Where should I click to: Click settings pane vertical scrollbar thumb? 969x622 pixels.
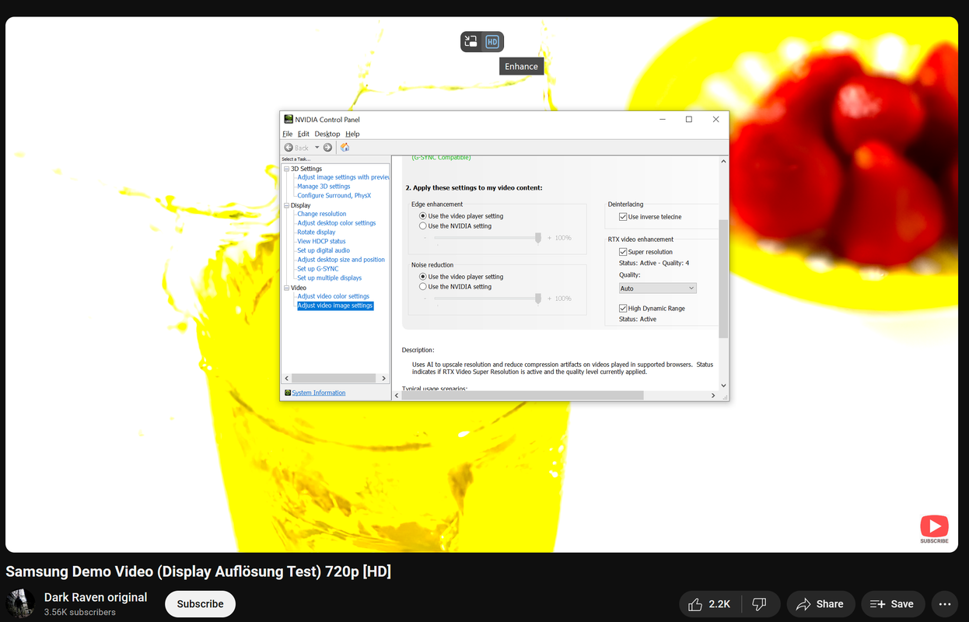point(723,278)
